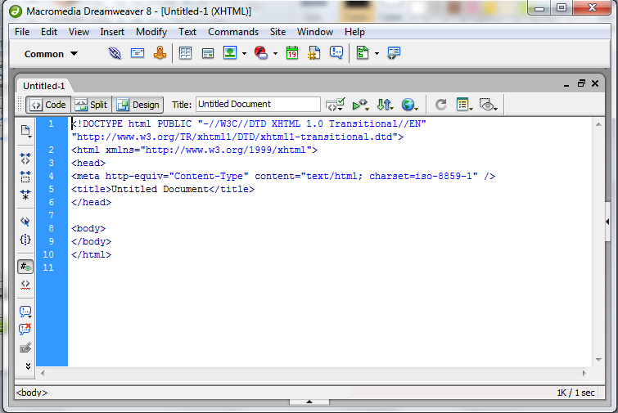
Task: Click the horizontal scrollbar left arrow
Action: coord(43,373)
